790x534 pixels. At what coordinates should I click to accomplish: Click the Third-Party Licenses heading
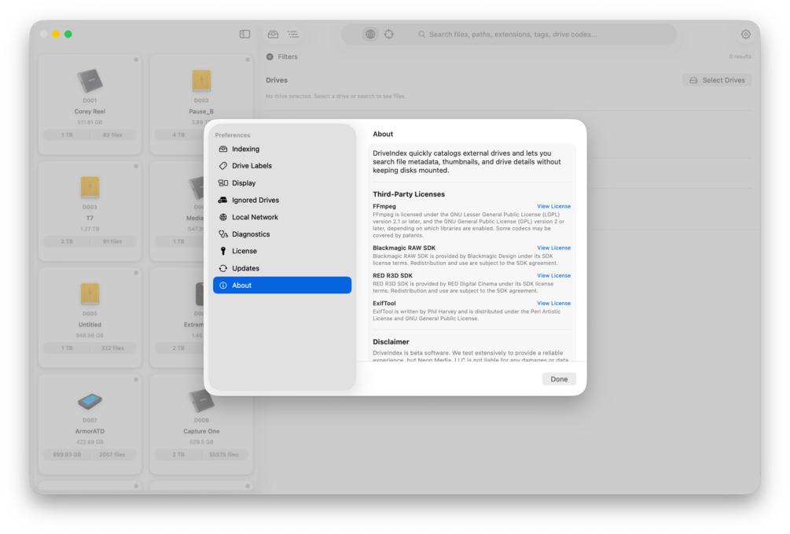(x=409, y=194)
